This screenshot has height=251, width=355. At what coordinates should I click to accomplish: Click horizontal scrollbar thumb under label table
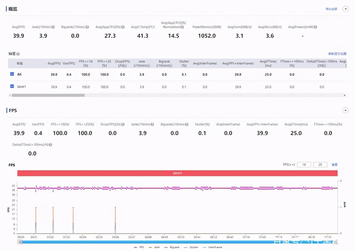48,95
